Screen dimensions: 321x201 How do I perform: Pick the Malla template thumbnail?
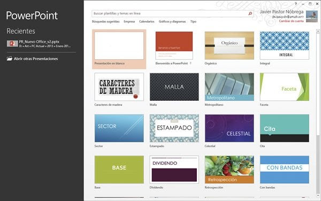[x=174, y=87]
